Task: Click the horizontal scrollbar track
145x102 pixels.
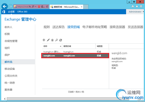Action: [68, 99]
